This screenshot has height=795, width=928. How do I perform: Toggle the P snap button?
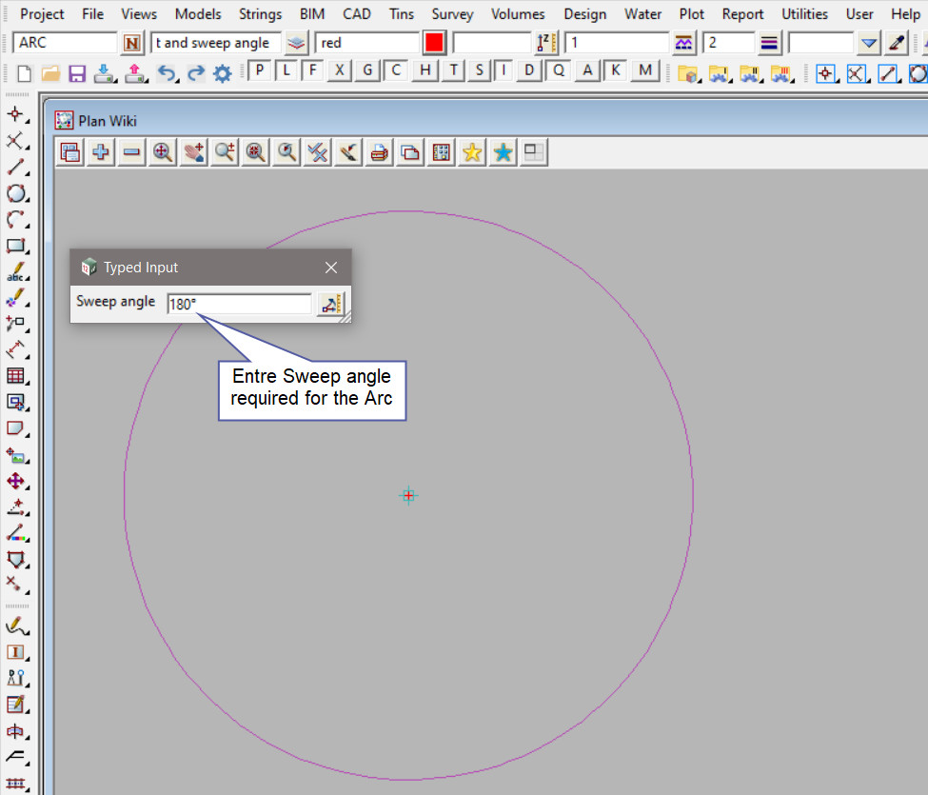pos(258,70)
